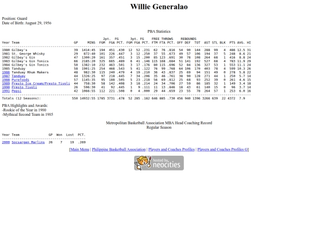Open the Purefoods team link
The width and height of the screenshot is (318, 238).
[20, 80]
